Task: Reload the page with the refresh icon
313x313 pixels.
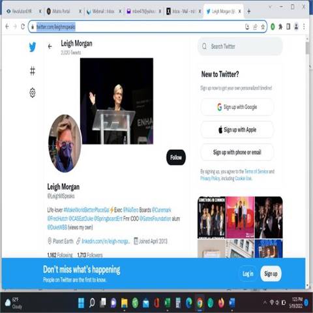Action: 23,27
